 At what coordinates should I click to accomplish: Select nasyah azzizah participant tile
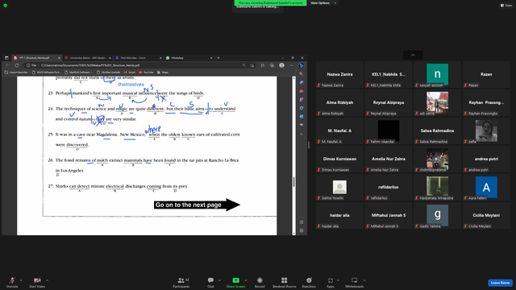click(x=437, y=75)
